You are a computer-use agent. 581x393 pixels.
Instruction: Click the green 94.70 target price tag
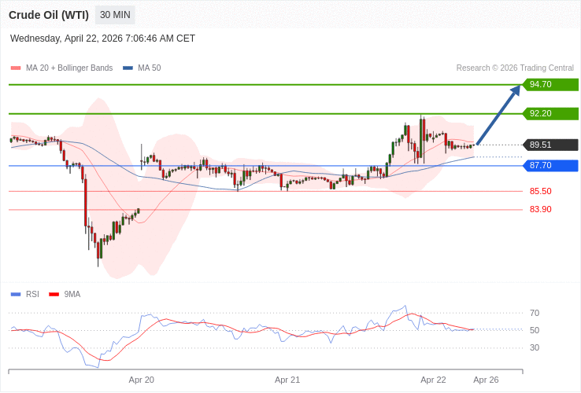[550, 85]
